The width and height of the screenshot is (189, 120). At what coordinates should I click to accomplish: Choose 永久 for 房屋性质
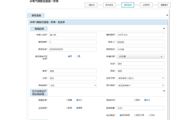coord(77,100)
